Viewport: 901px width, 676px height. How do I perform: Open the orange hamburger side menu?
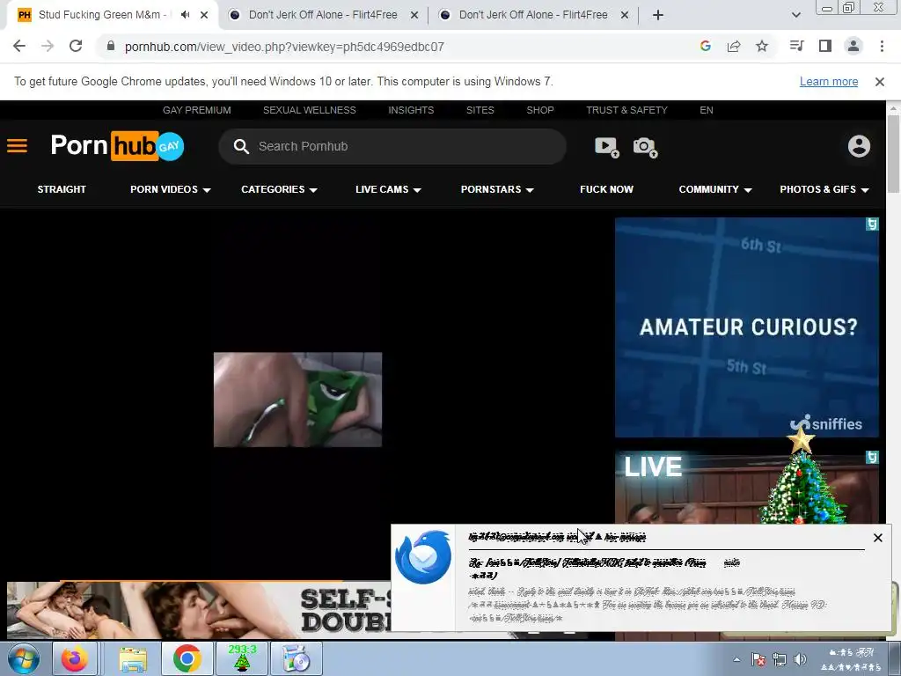[x=18, y=146]
